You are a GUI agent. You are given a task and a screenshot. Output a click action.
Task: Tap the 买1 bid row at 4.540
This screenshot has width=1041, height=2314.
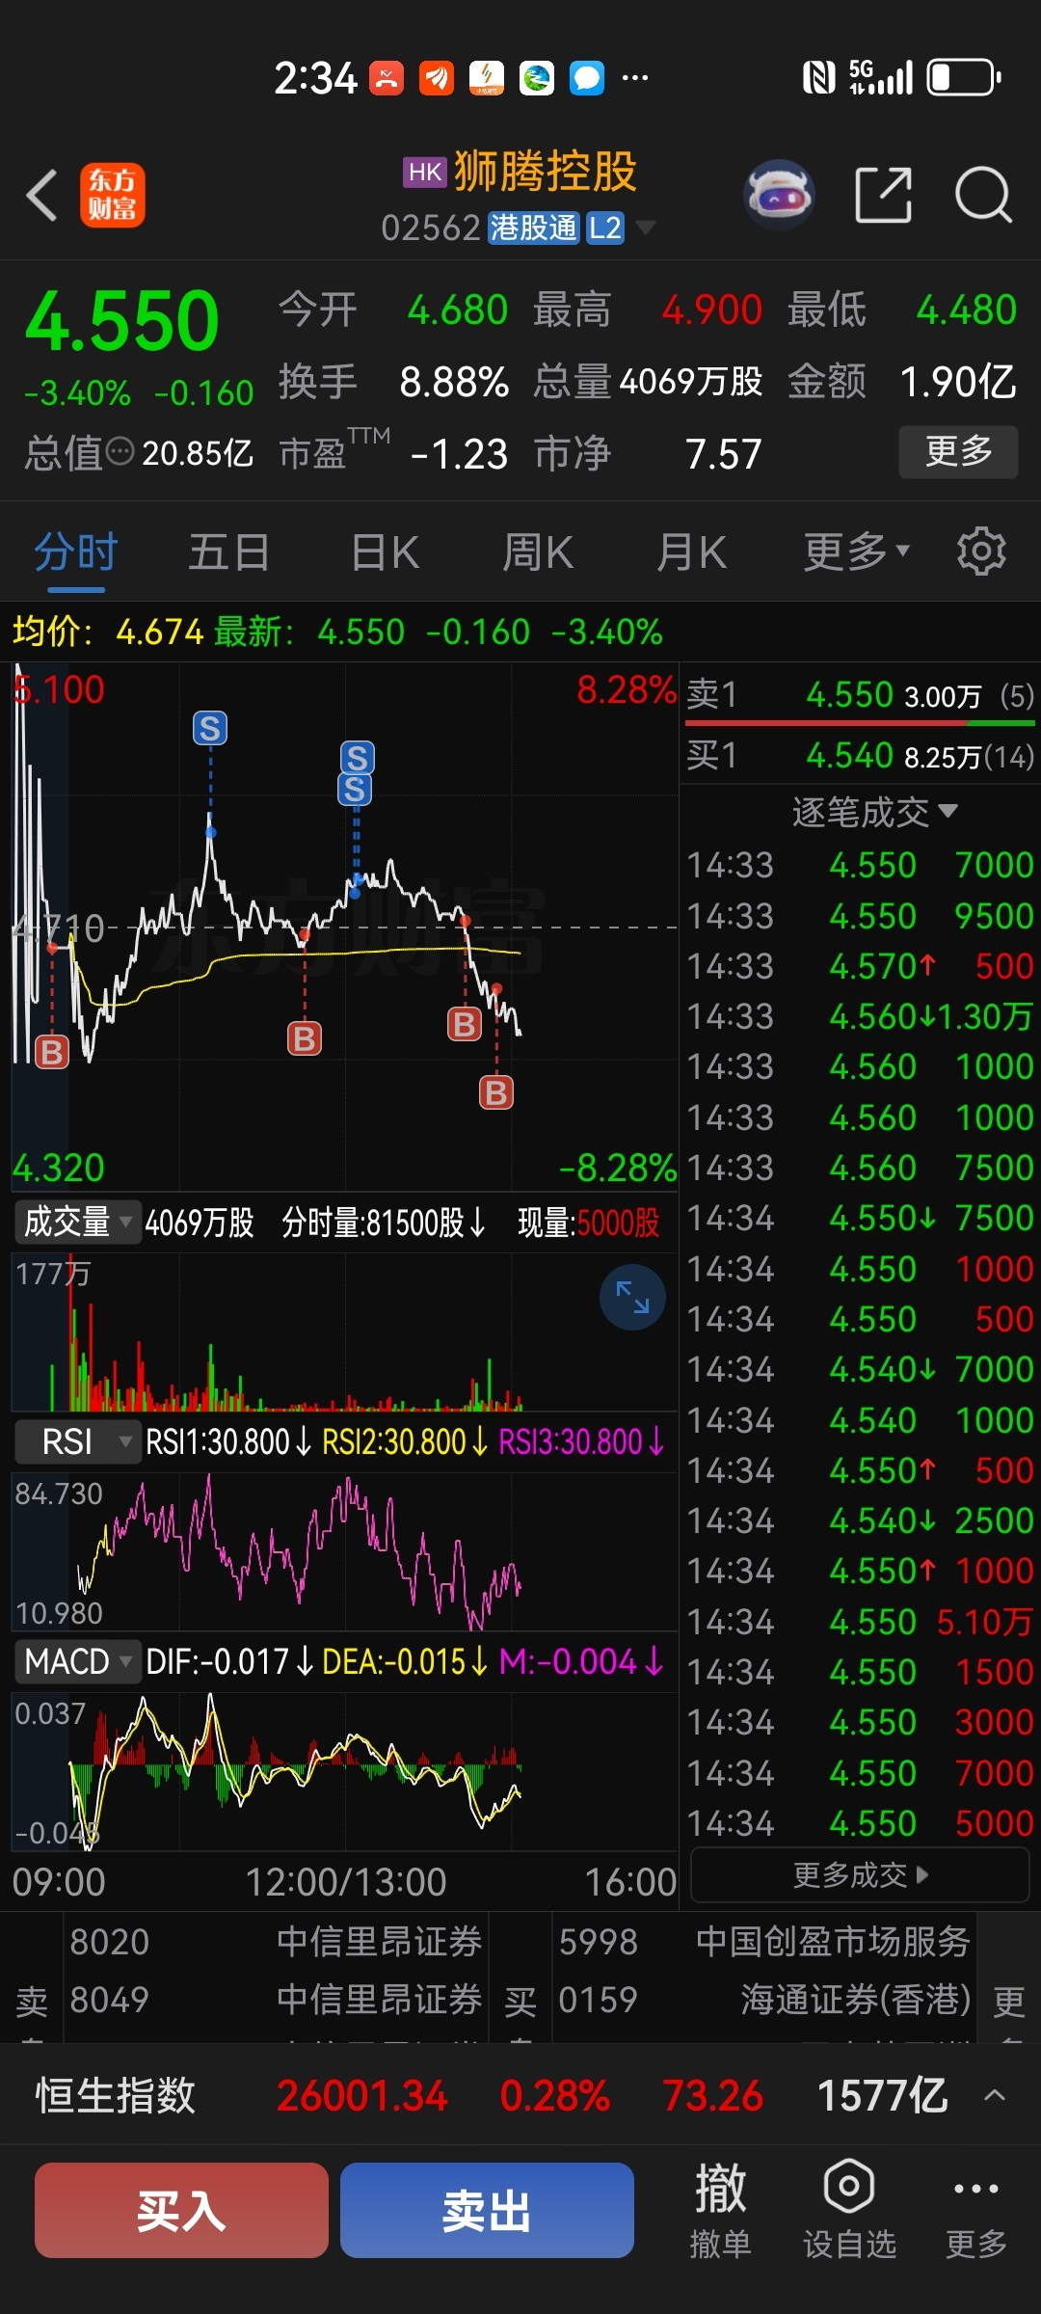[860, 756]
